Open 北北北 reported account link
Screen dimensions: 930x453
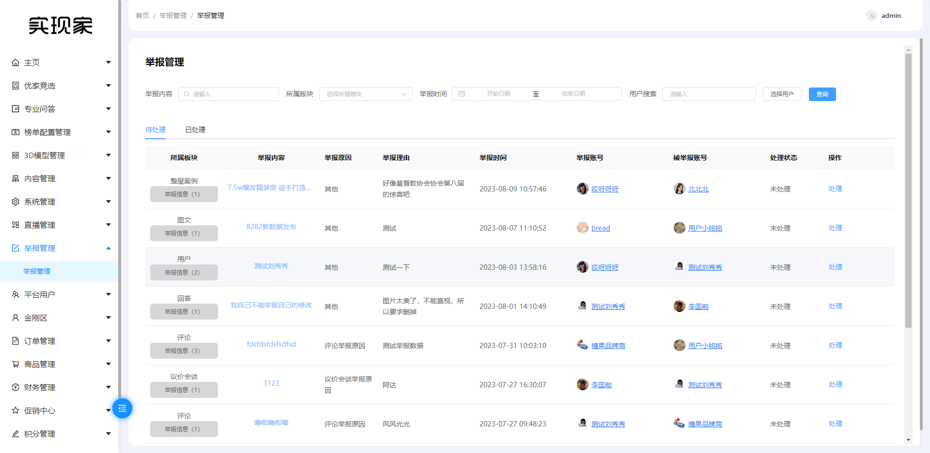tap(698, 189)
